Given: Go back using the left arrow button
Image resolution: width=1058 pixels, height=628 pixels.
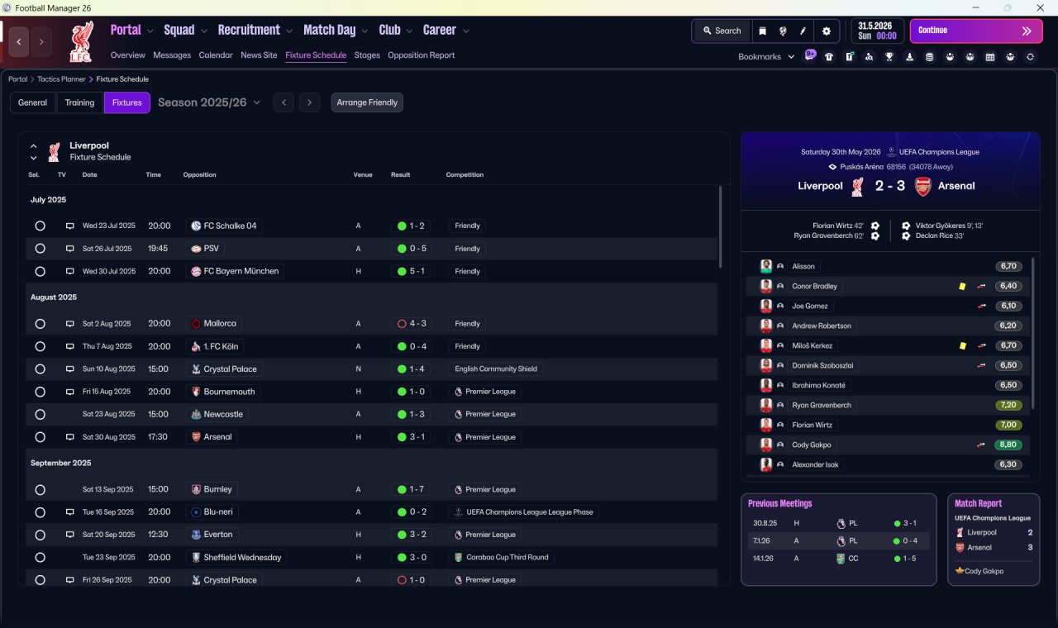Looking at the screenshot, I should pyautogui.click(x=19, y=41).
